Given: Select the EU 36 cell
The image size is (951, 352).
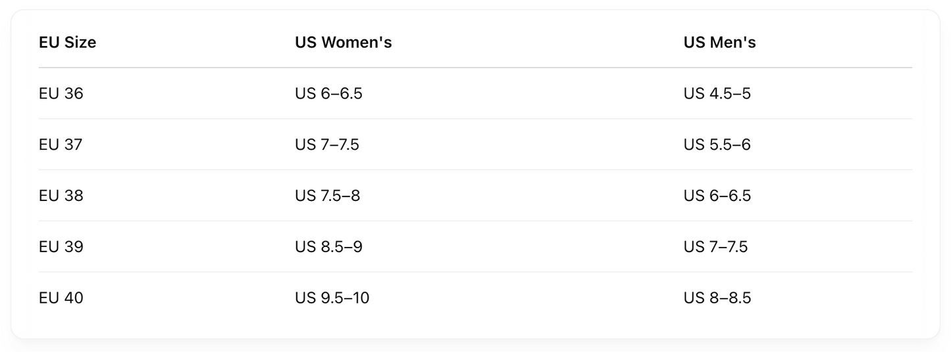Looking at the screenshot, I should tap(61, 94).
